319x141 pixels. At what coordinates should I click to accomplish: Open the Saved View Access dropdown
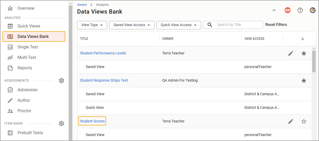[x=132, y=25]
